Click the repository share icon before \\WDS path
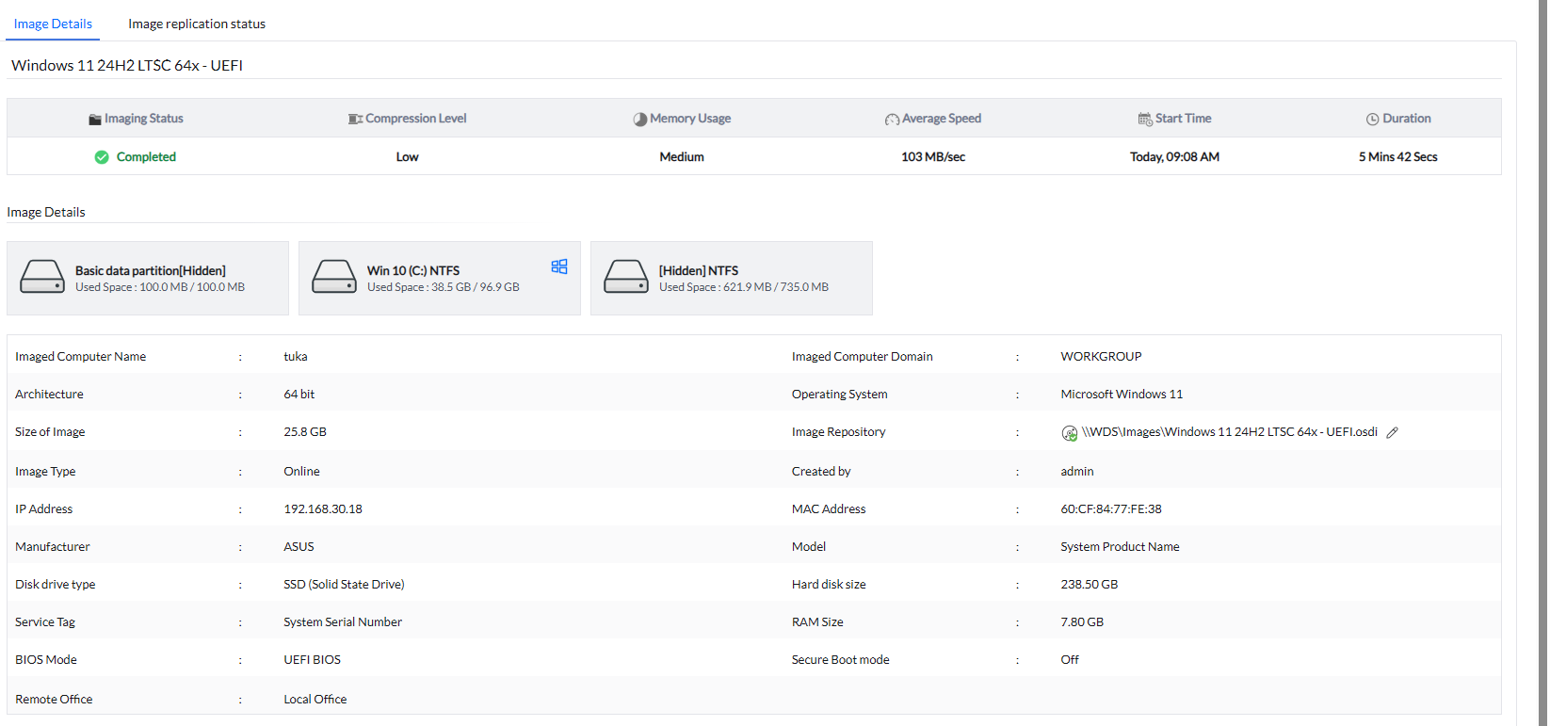This screenshot has width=1550, height=726. [x=1070, y=433]
